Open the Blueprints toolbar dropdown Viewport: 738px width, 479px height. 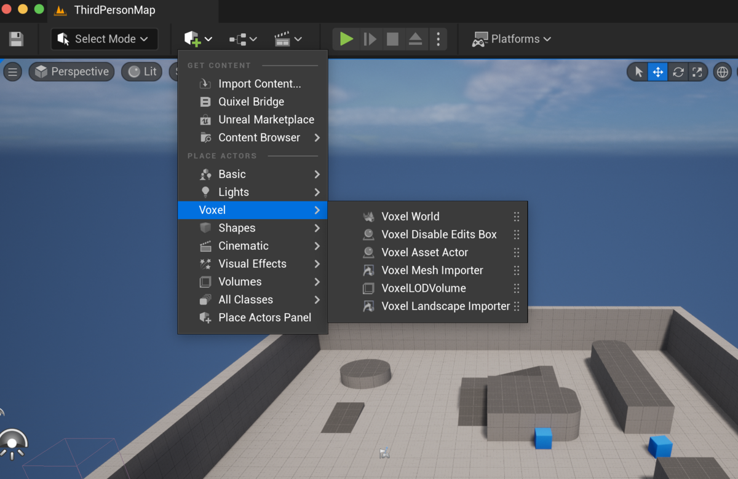coord(243,39)
